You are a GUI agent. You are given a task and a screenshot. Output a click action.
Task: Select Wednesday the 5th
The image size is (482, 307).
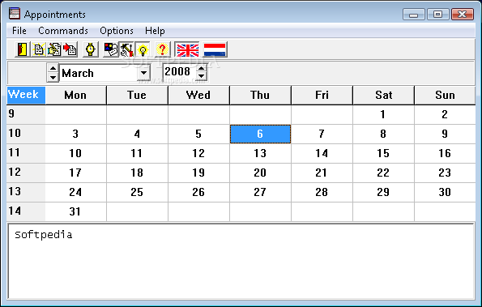click(198, 134)
